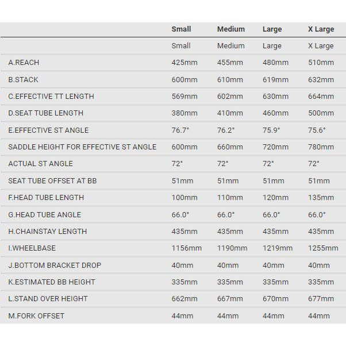This screenshot has width=346, height=346.
Task: Select the ACTUAL ST ANGLE row label
Action: (x=40, y=164)
